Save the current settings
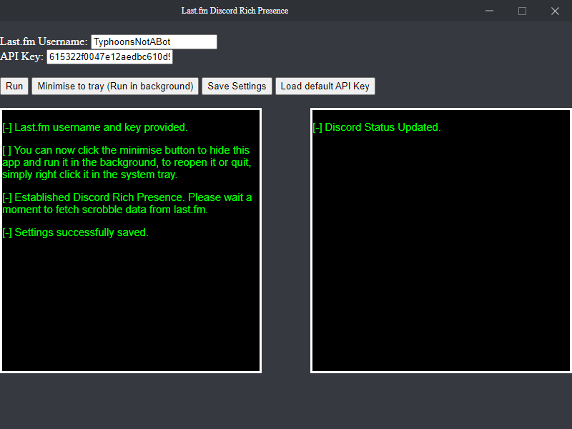Screen dimensions: 572x429 237,86
